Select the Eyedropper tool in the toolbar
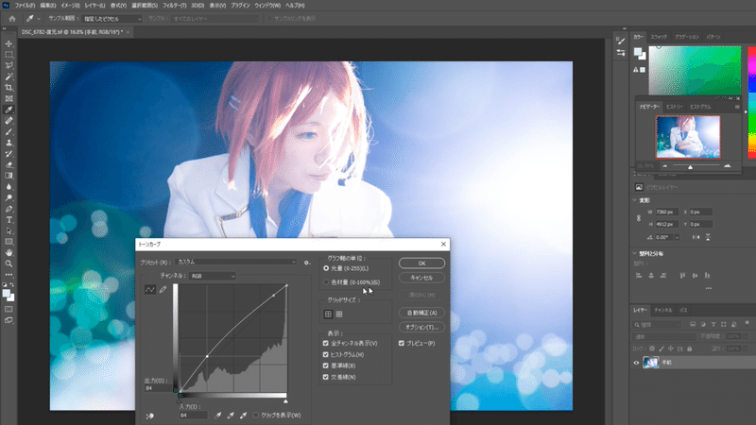The height and width of the screenshot is (425, 756). [x=9, y=110]
